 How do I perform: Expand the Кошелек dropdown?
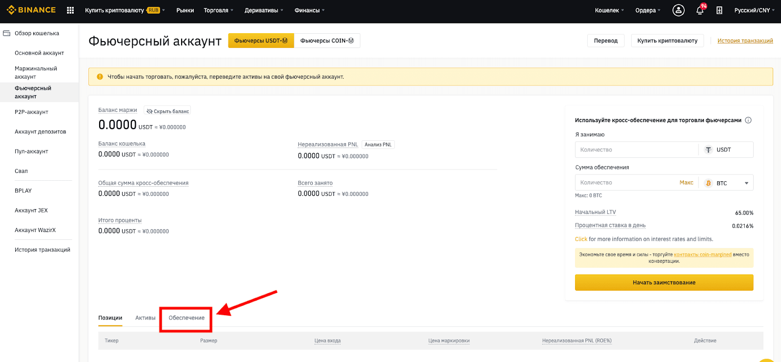(x=609, y=10)
